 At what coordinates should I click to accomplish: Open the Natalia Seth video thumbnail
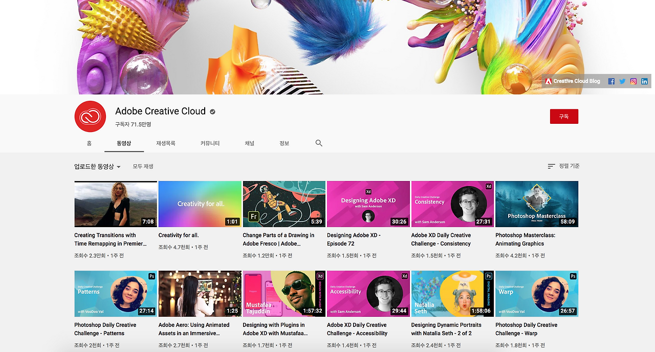coord(452,294)
